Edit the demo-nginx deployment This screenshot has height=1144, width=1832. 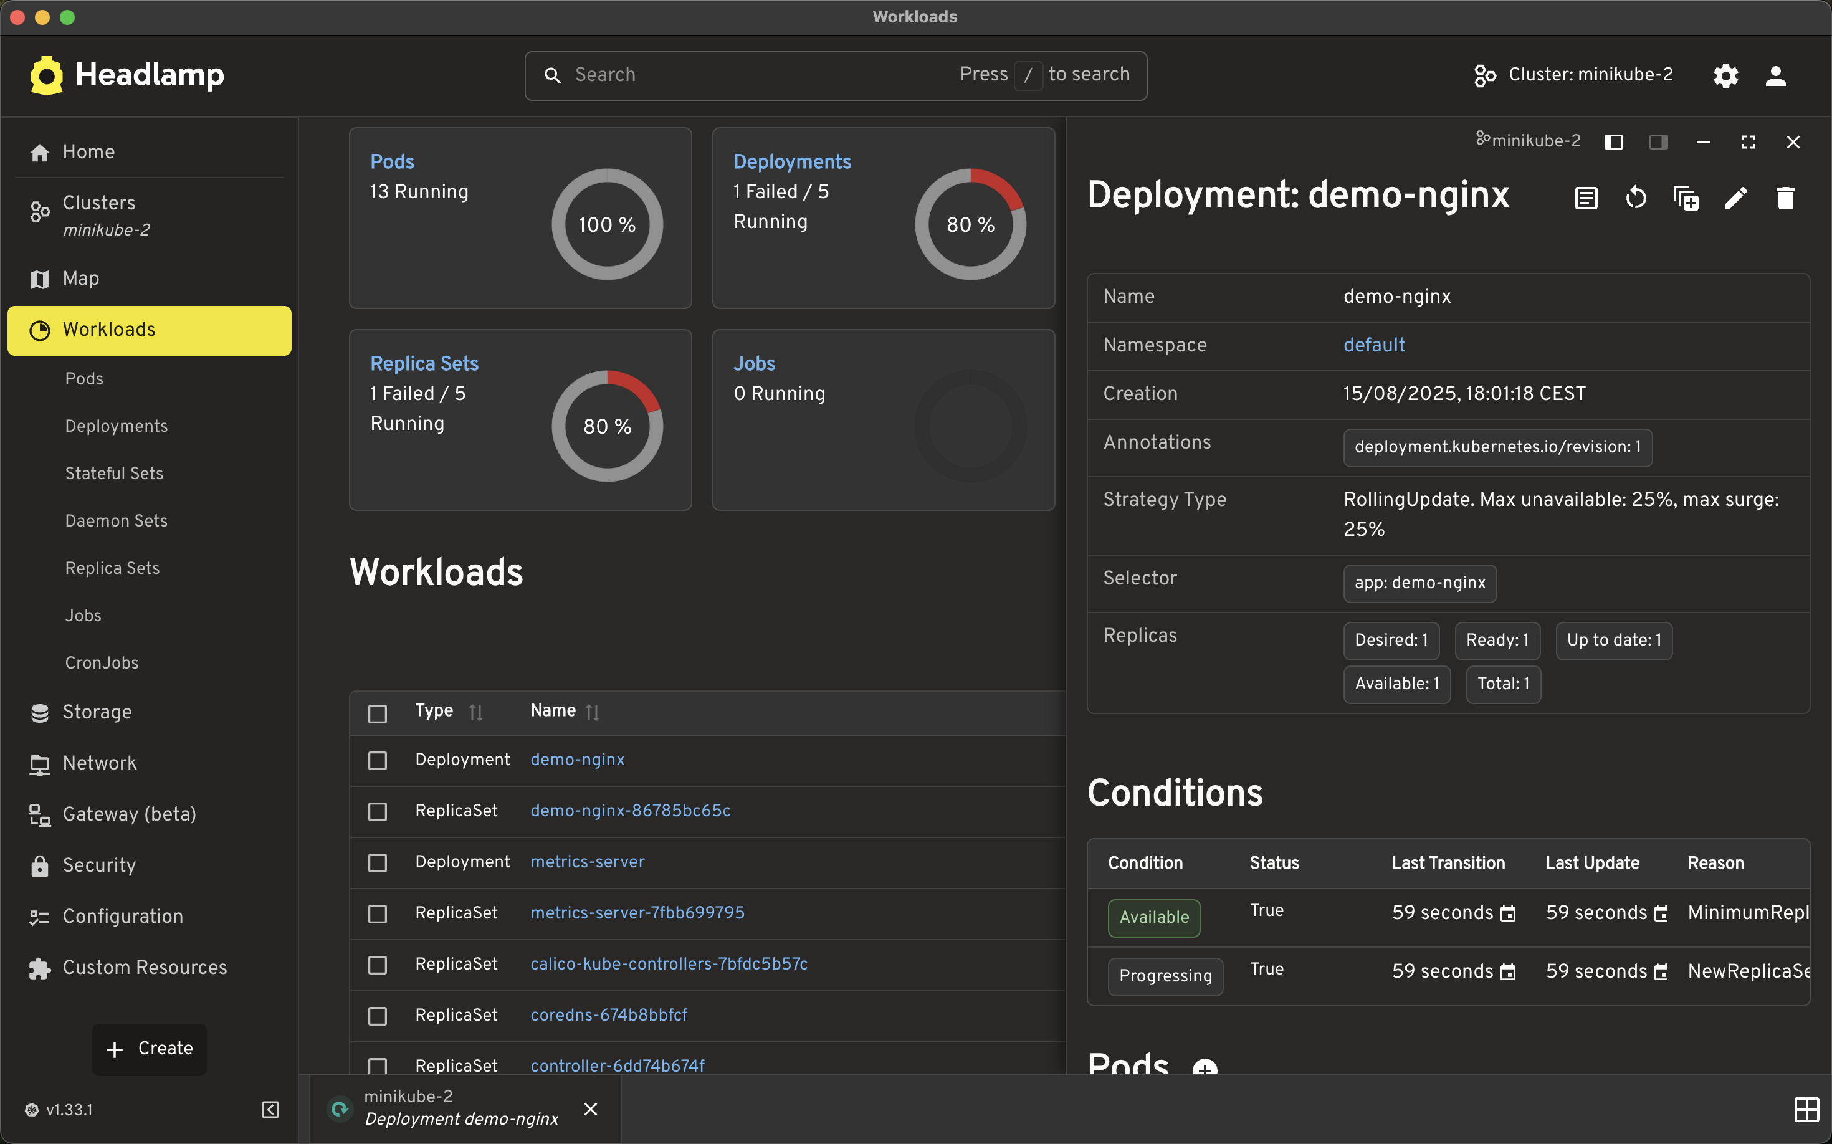coord(1736,198)
